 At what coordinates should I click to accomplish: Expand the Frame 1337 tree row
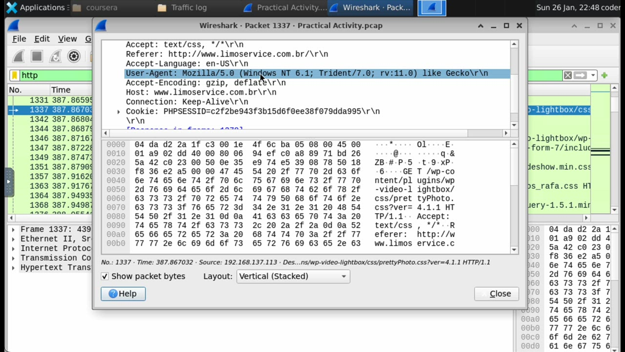pos(13,229)
